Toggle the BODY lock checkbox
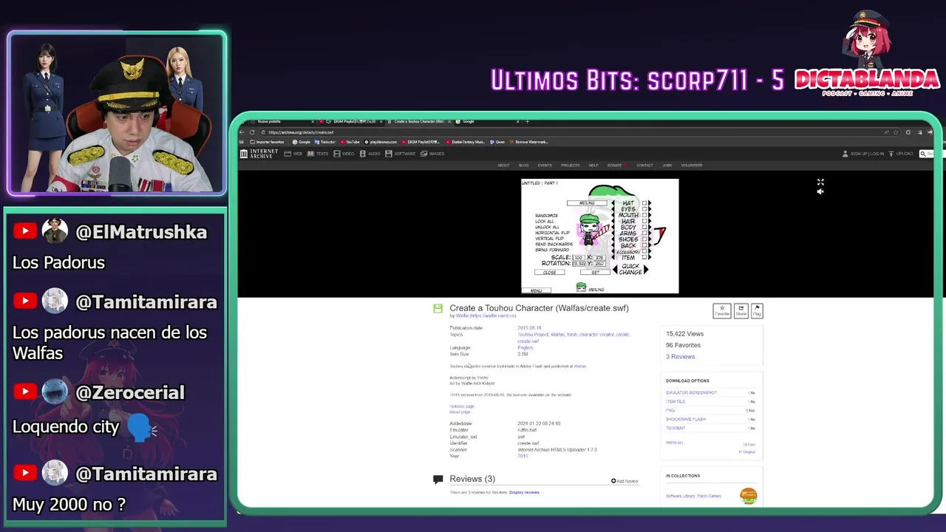Viewport: 946px width, 532px height. [644, 227]
